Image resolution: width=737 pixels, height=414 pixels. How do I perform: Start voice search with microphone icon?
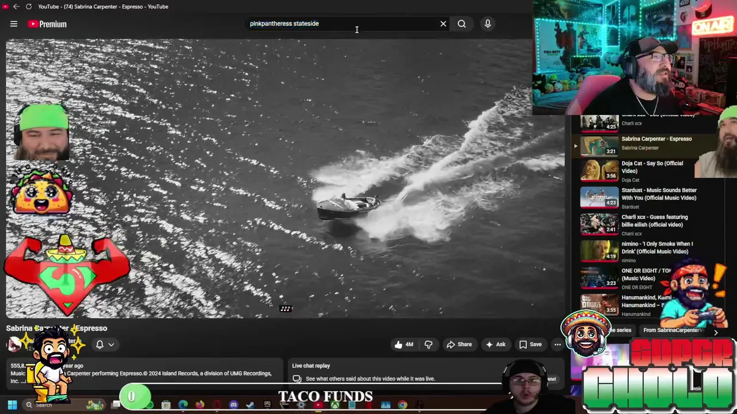(488, 24)
